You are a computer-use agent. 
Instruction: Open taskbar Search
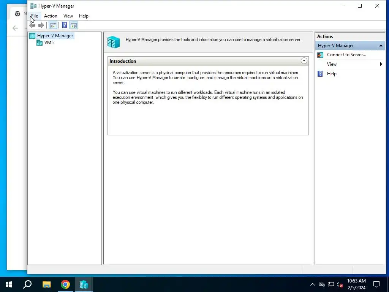point(27,284)
